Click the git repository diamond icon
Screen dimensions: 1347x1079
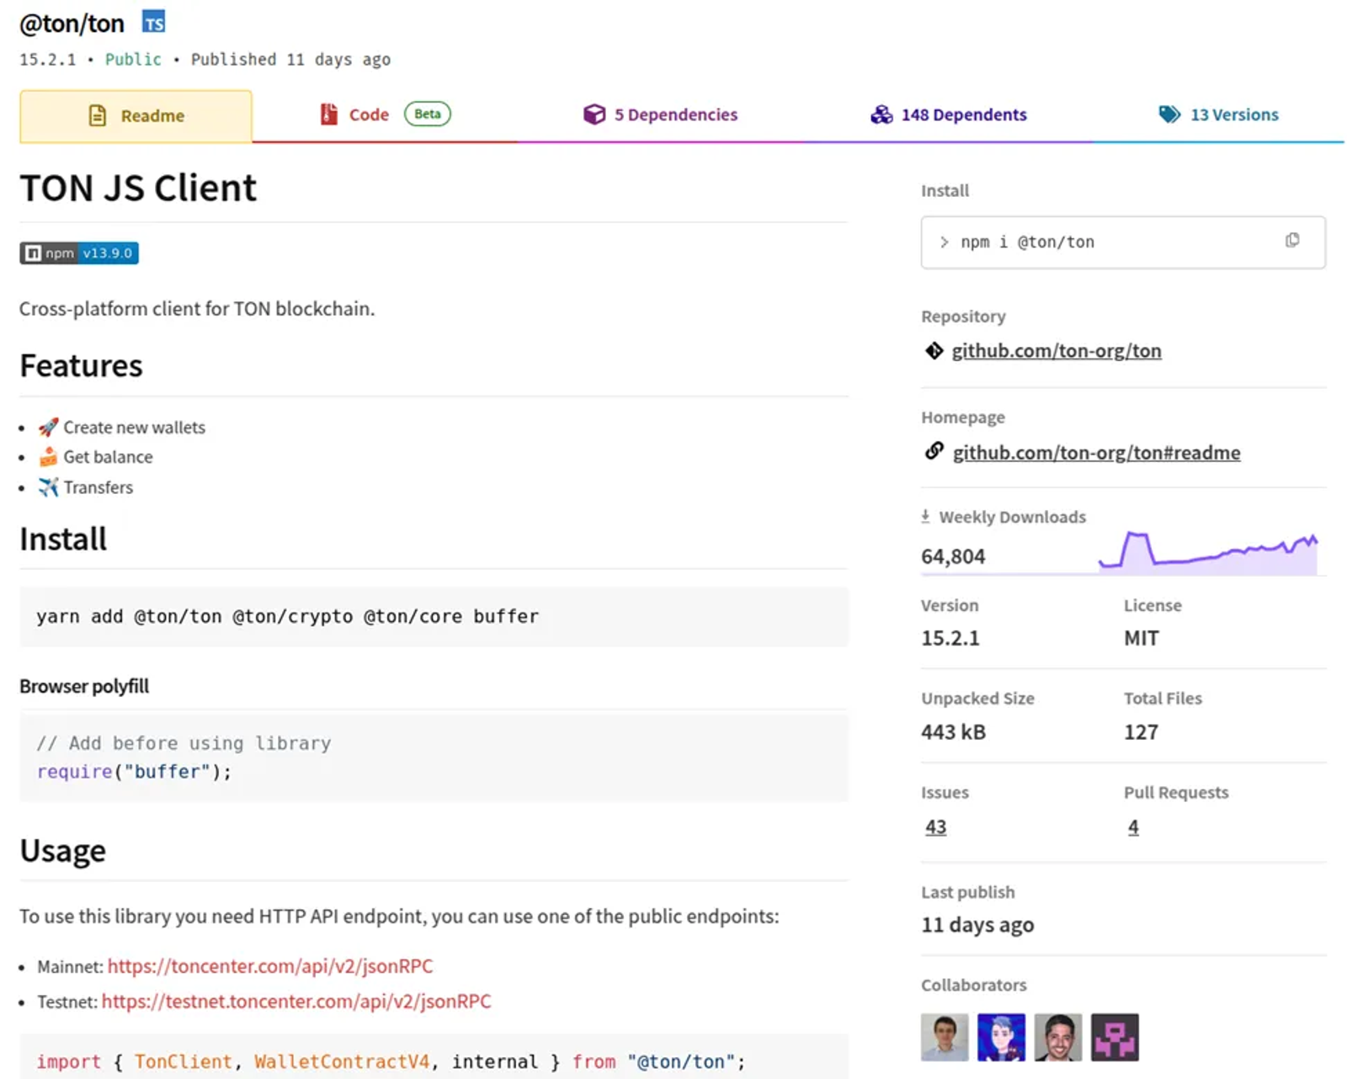coord(934,351)
